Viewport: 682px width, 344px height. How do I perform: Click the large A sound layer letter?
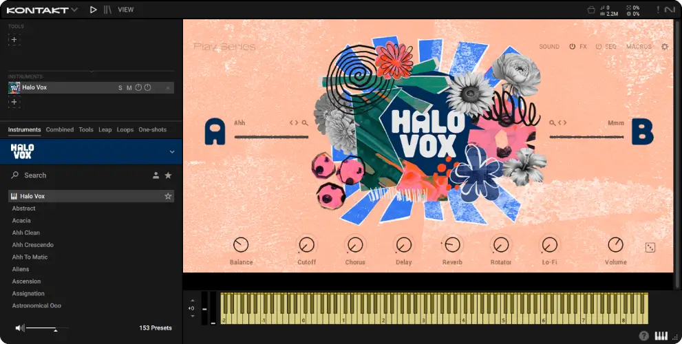click(x=215, y=131)
